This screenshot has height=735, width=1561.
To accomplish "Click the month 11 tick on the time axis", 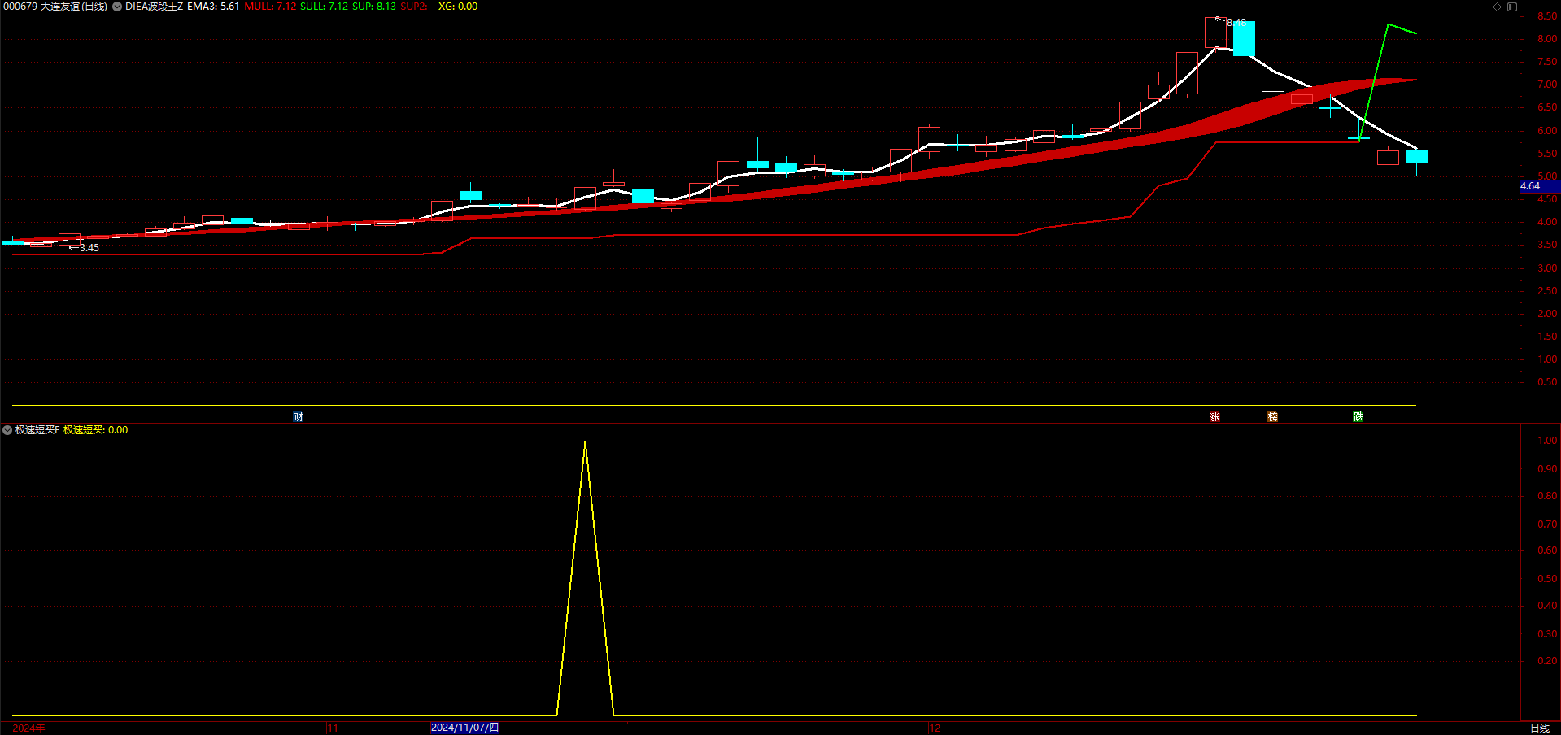I will (x=333, y=728).
